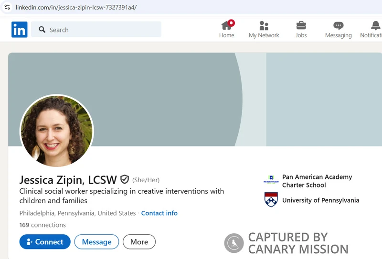Click the verification shield badge beside the name
This screenshot has width=382, height=259.
(x=125, y=179)
